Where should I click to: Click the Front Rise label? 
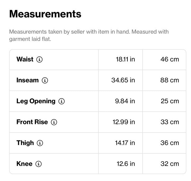coord(32,122)
